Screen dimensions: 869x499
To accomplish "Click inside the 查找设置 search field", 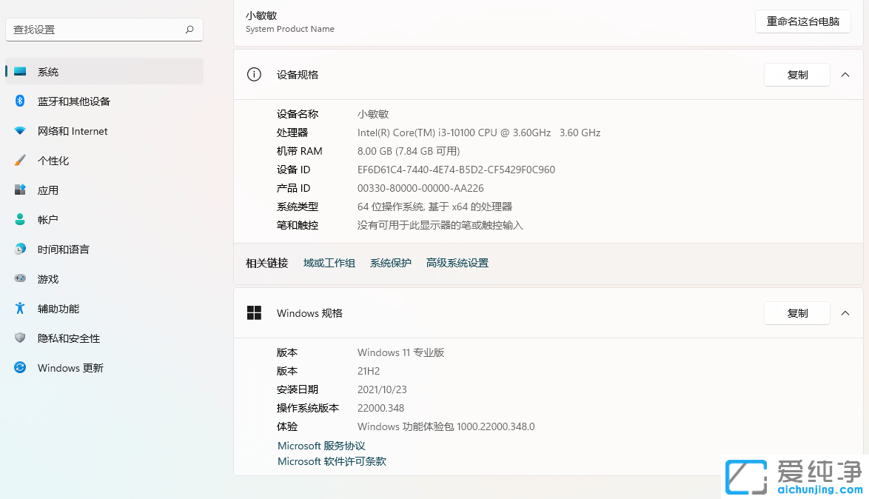I will click(x=104, y=29).
